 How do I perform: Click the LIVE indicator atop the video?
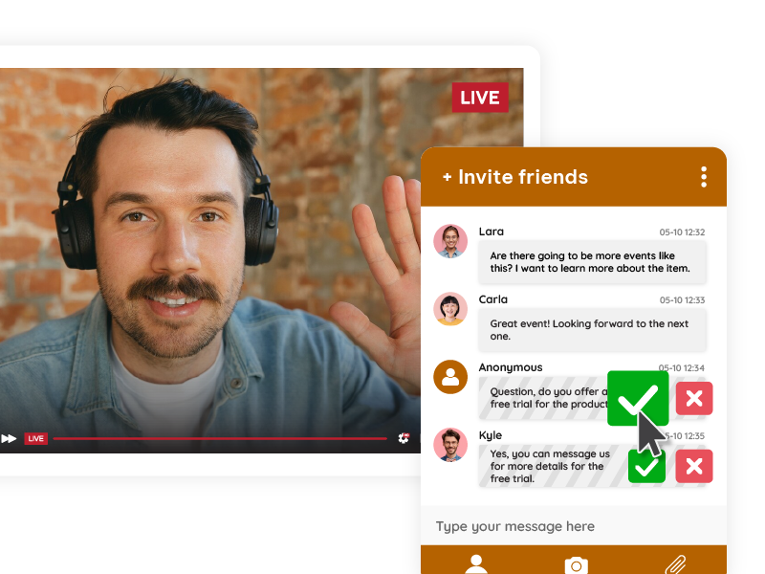coord(479,98)
